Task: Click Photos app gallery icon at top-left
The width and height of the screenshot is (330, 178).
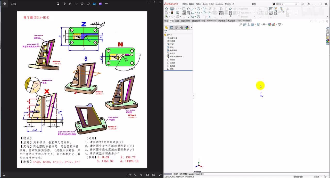Action: click(x=4, y=4)
